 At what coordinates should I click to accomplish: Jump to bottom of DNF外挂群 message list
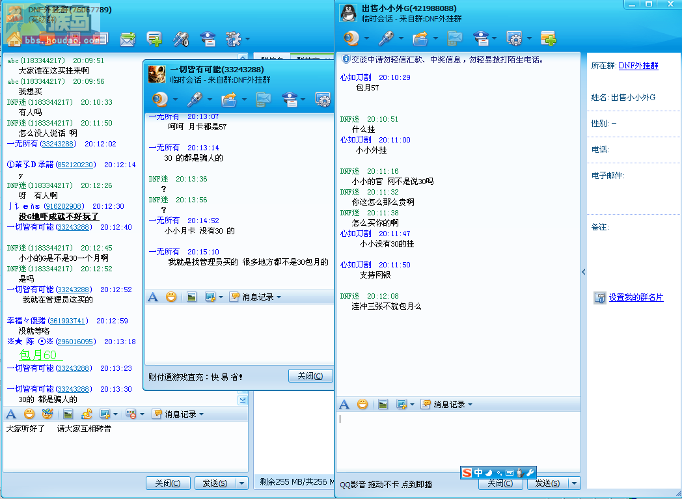[x=243, y=400]
